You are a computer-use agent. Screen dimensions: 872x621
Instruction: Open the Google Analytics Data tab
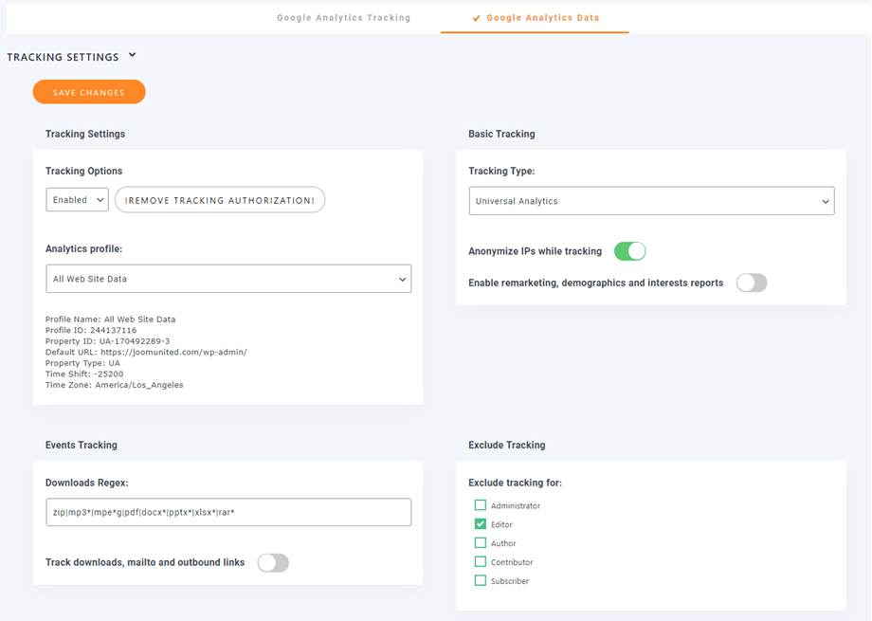[542, 18]
